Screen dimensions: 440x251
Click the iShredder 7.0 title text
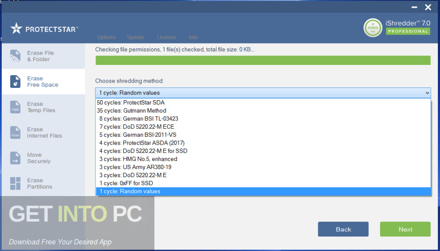408,23
